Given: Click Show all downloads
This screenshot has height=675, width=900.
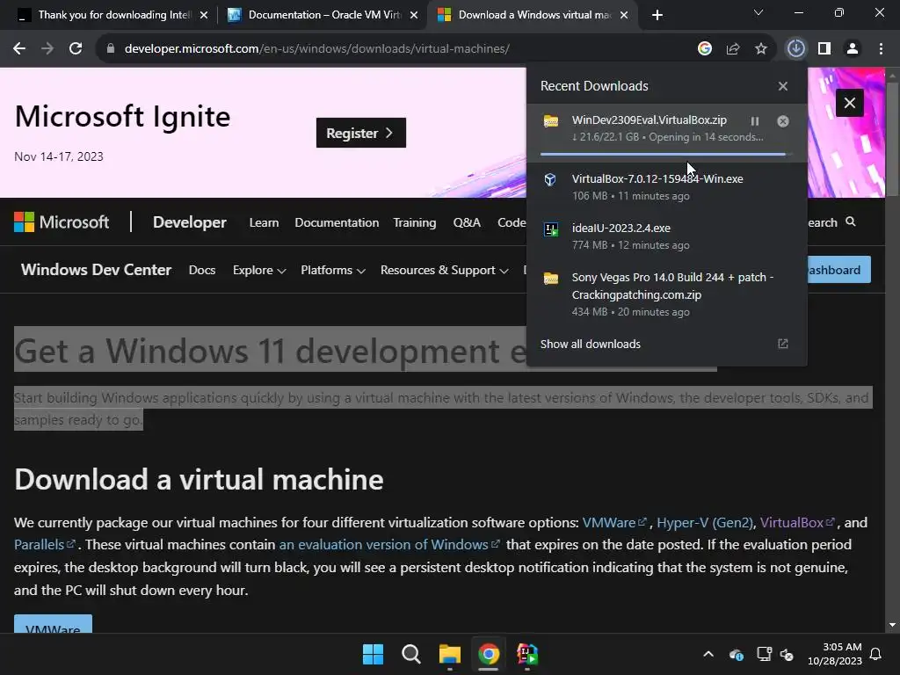Looking at the screenshot, I should coord(590,344).
